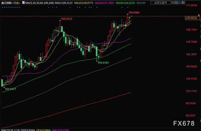Click the crosshair cursor icon
Screen dimensions: 201x131
pos(173,2)
